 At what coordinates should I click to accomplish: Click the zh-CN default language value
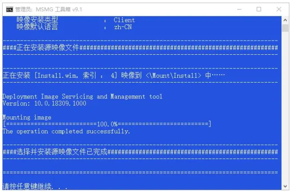[123, 27]
